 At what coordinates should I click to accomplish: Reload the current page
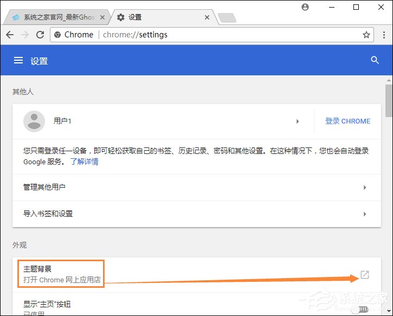tap(40, 35)
